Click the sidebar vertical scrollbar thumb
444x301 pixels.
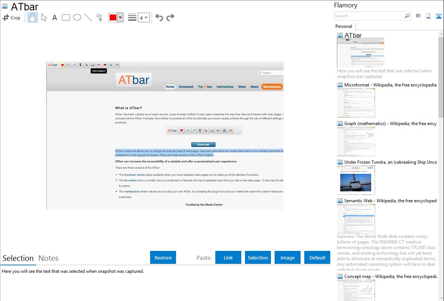441,77
